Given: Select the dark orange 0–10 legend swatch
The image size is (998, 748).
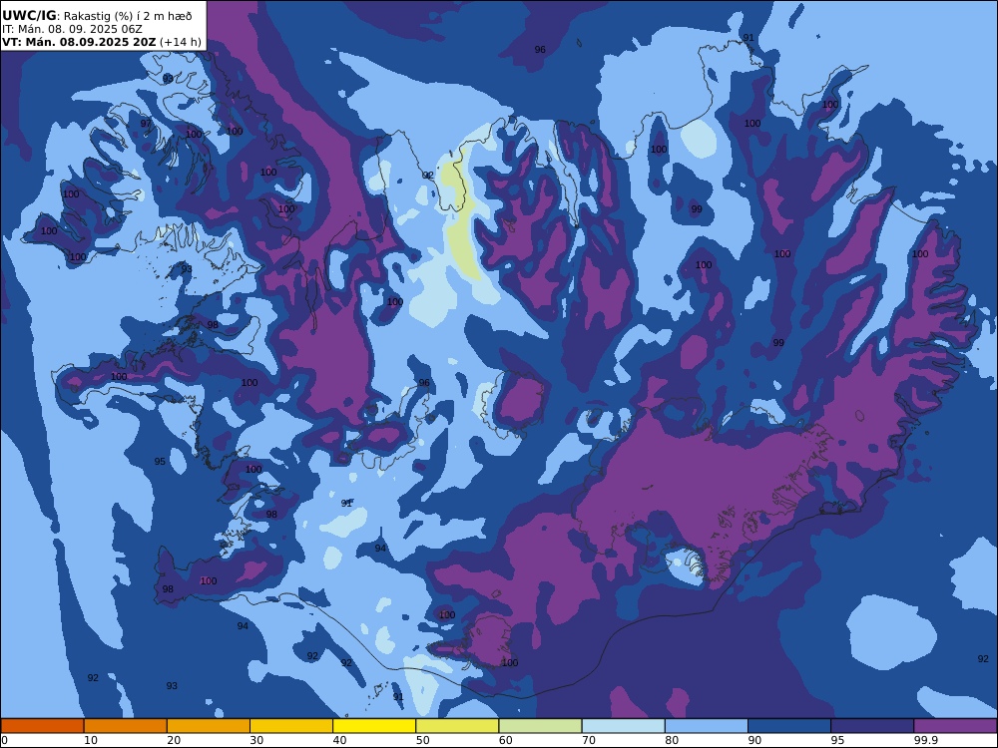Looking at the screenshot, I should click(x=42, y=726).
